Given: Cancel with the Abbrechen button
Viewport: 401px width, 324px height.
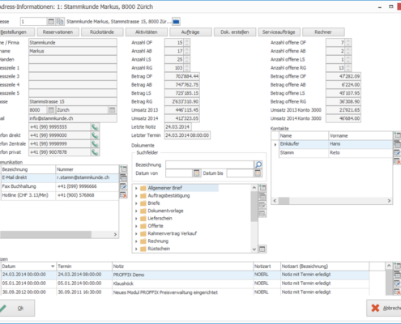Looking at the screenshot, I should [384, 308].
